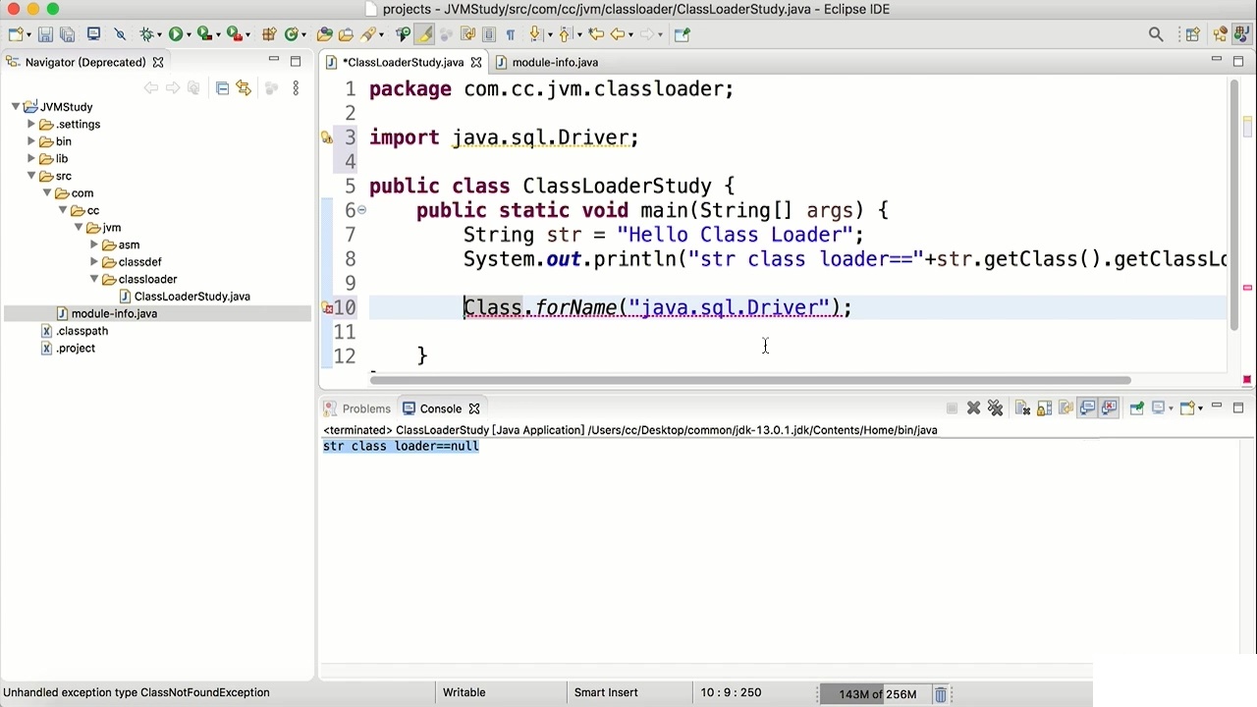Viewport: 1257px width, 707px height.
Task: Launch Coverage from the toolbar
Action: pyautogui.click(x=204, y=34)
